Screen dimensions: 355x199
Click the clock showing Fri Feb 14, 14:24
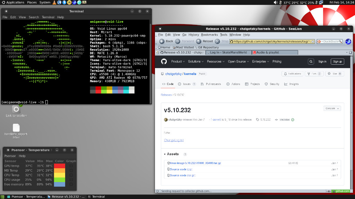(341, 2)
